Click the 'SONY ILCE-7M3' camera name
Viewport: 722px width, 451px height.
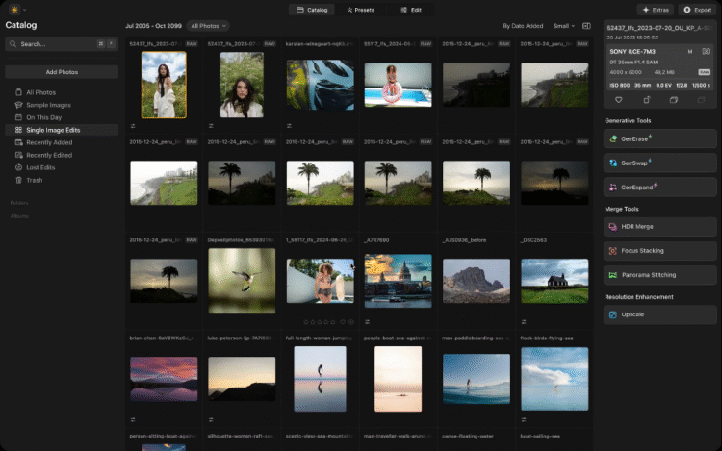pos(632,52)
